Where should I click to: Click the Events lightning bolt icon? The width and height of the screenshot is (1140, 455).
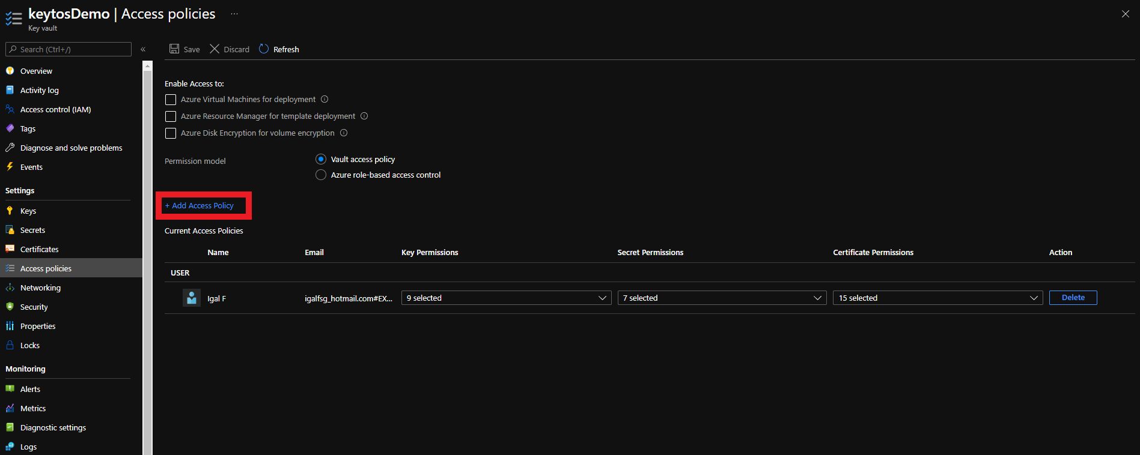point(10,167)
